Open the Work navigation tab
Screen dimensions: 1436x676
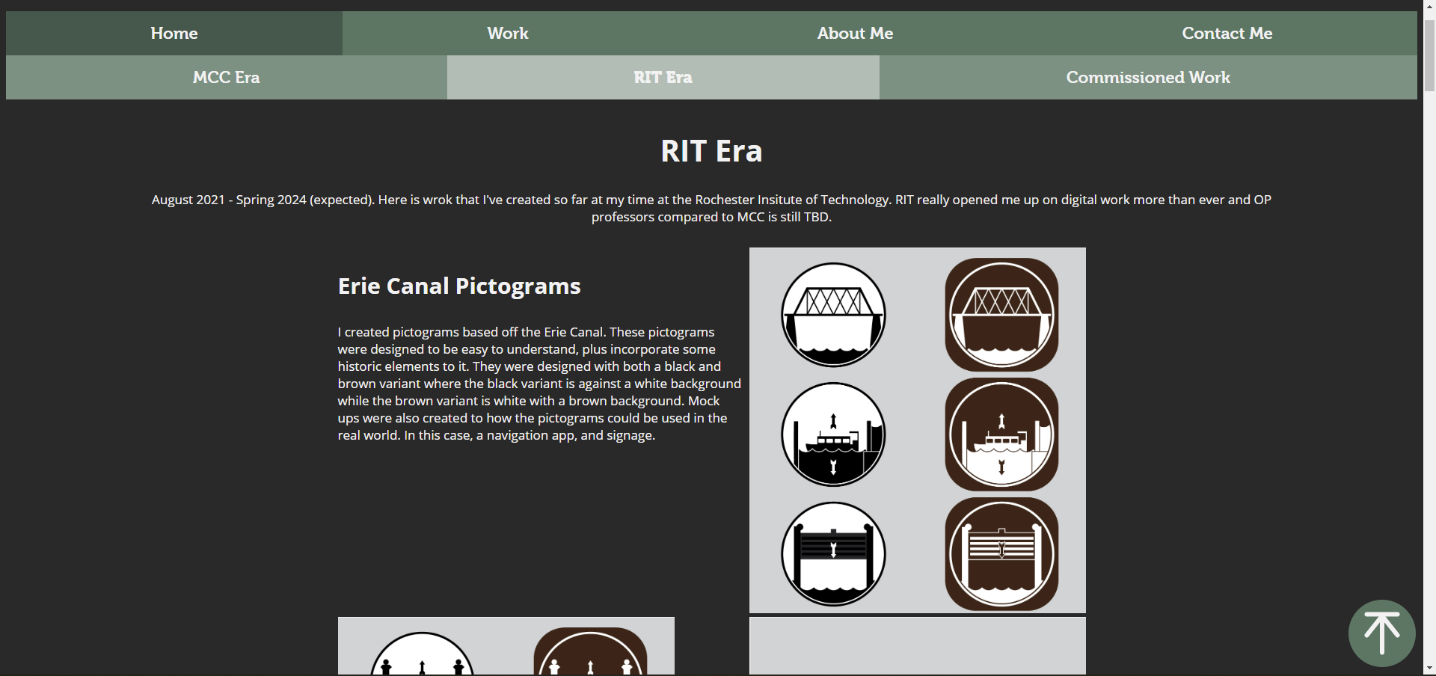[508, 33]
